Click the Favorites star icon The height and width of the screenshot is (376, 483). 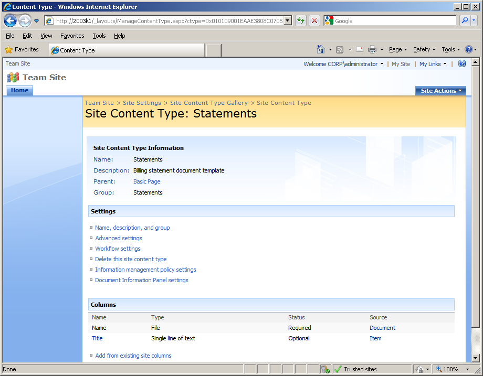pyautogui.click(x=10, y=49)
